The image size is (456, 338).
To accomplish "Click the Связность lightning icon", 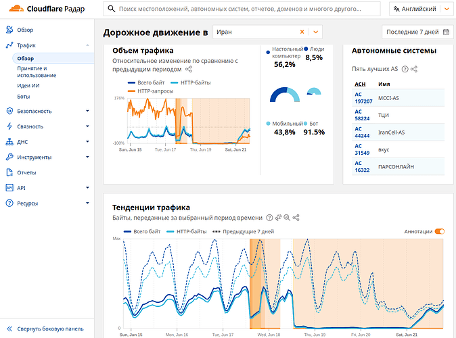I will click(x=9, y=126).
